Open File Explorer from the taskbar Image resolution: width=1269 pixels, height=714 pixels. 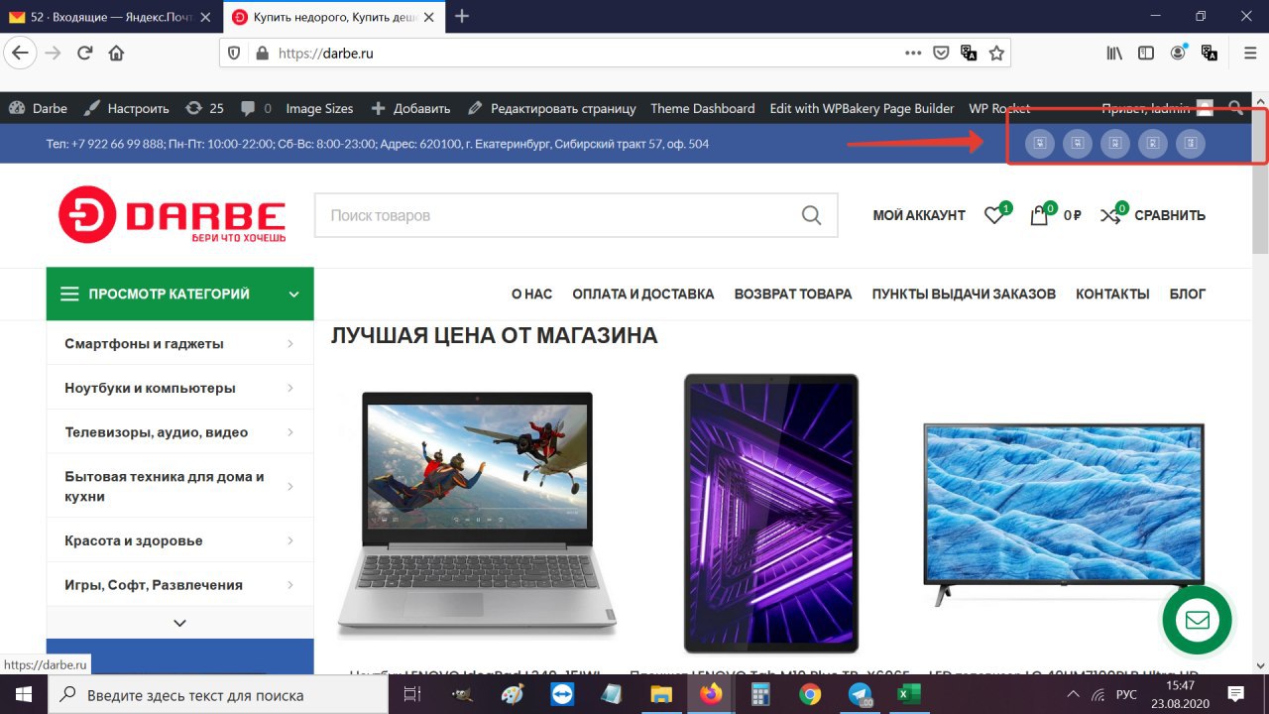tap(661, 694)
